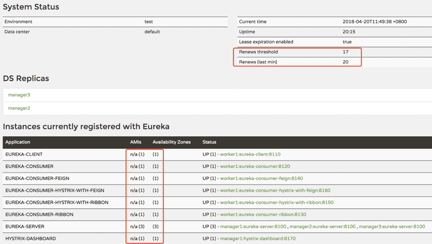432x244 pixels.
Task: Click the EUREKA-CONSUMER application name
Action: 29,166
